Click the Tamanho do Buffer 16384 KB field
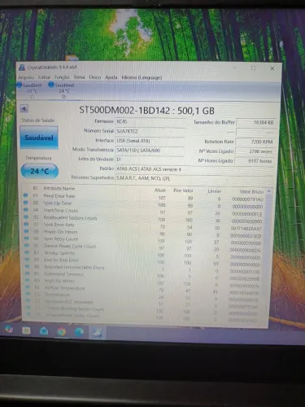This screenshot has height=407, width=305. 255,123
